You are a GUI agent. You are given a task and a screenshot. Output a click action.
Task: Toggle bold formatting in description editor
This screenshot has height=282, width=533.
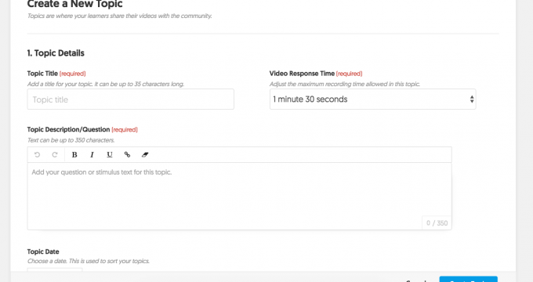pos(74,154)
